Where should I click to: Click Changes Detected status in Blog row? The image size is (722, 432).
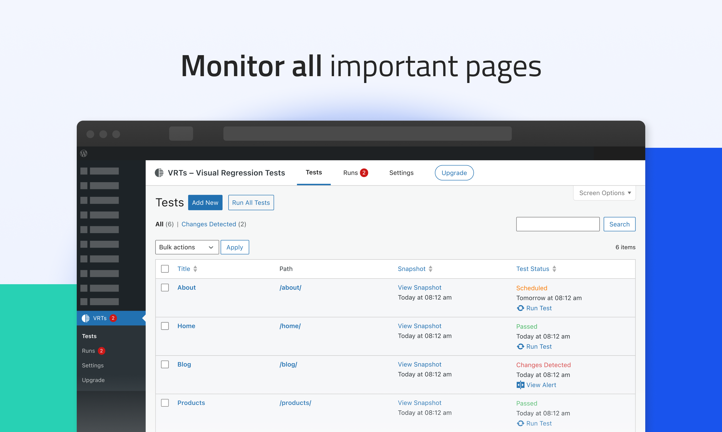tap(543, 365)
